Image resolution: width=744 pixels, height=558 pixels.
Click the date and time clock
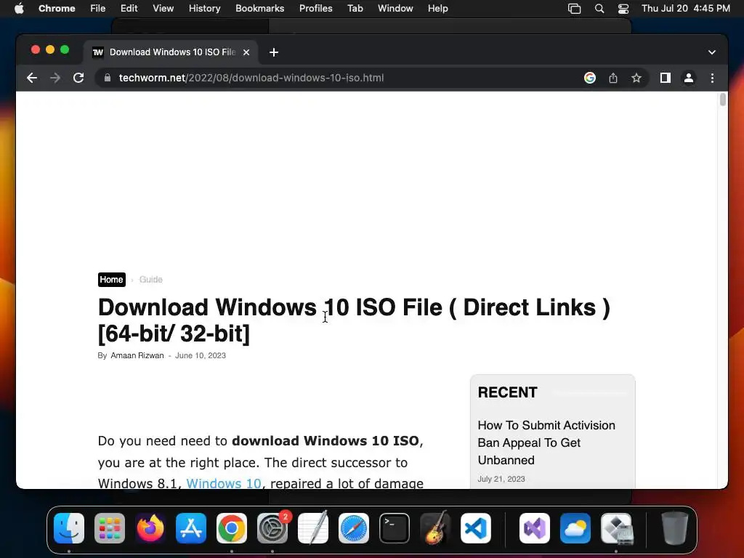pos(686,8)
